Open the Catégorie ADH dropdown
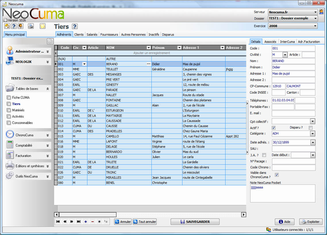Viewport: 327px width, 235px height. 293,133
